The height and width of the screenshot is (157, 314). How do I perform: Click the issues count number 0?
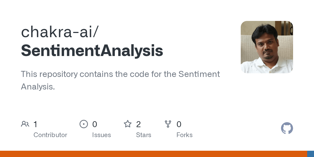(95, 124)
